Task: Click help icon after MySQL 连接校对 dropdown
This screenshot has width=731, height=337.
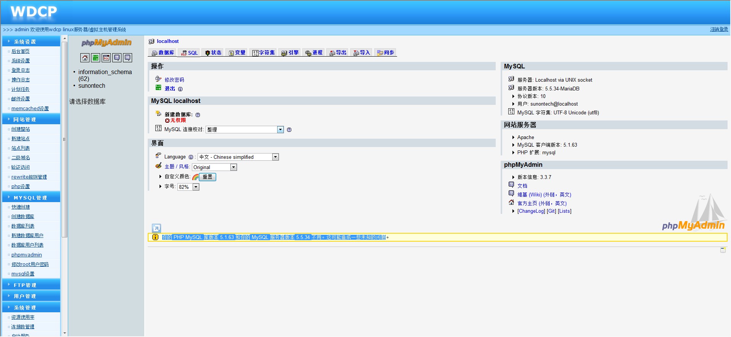Action: (289, 130)
